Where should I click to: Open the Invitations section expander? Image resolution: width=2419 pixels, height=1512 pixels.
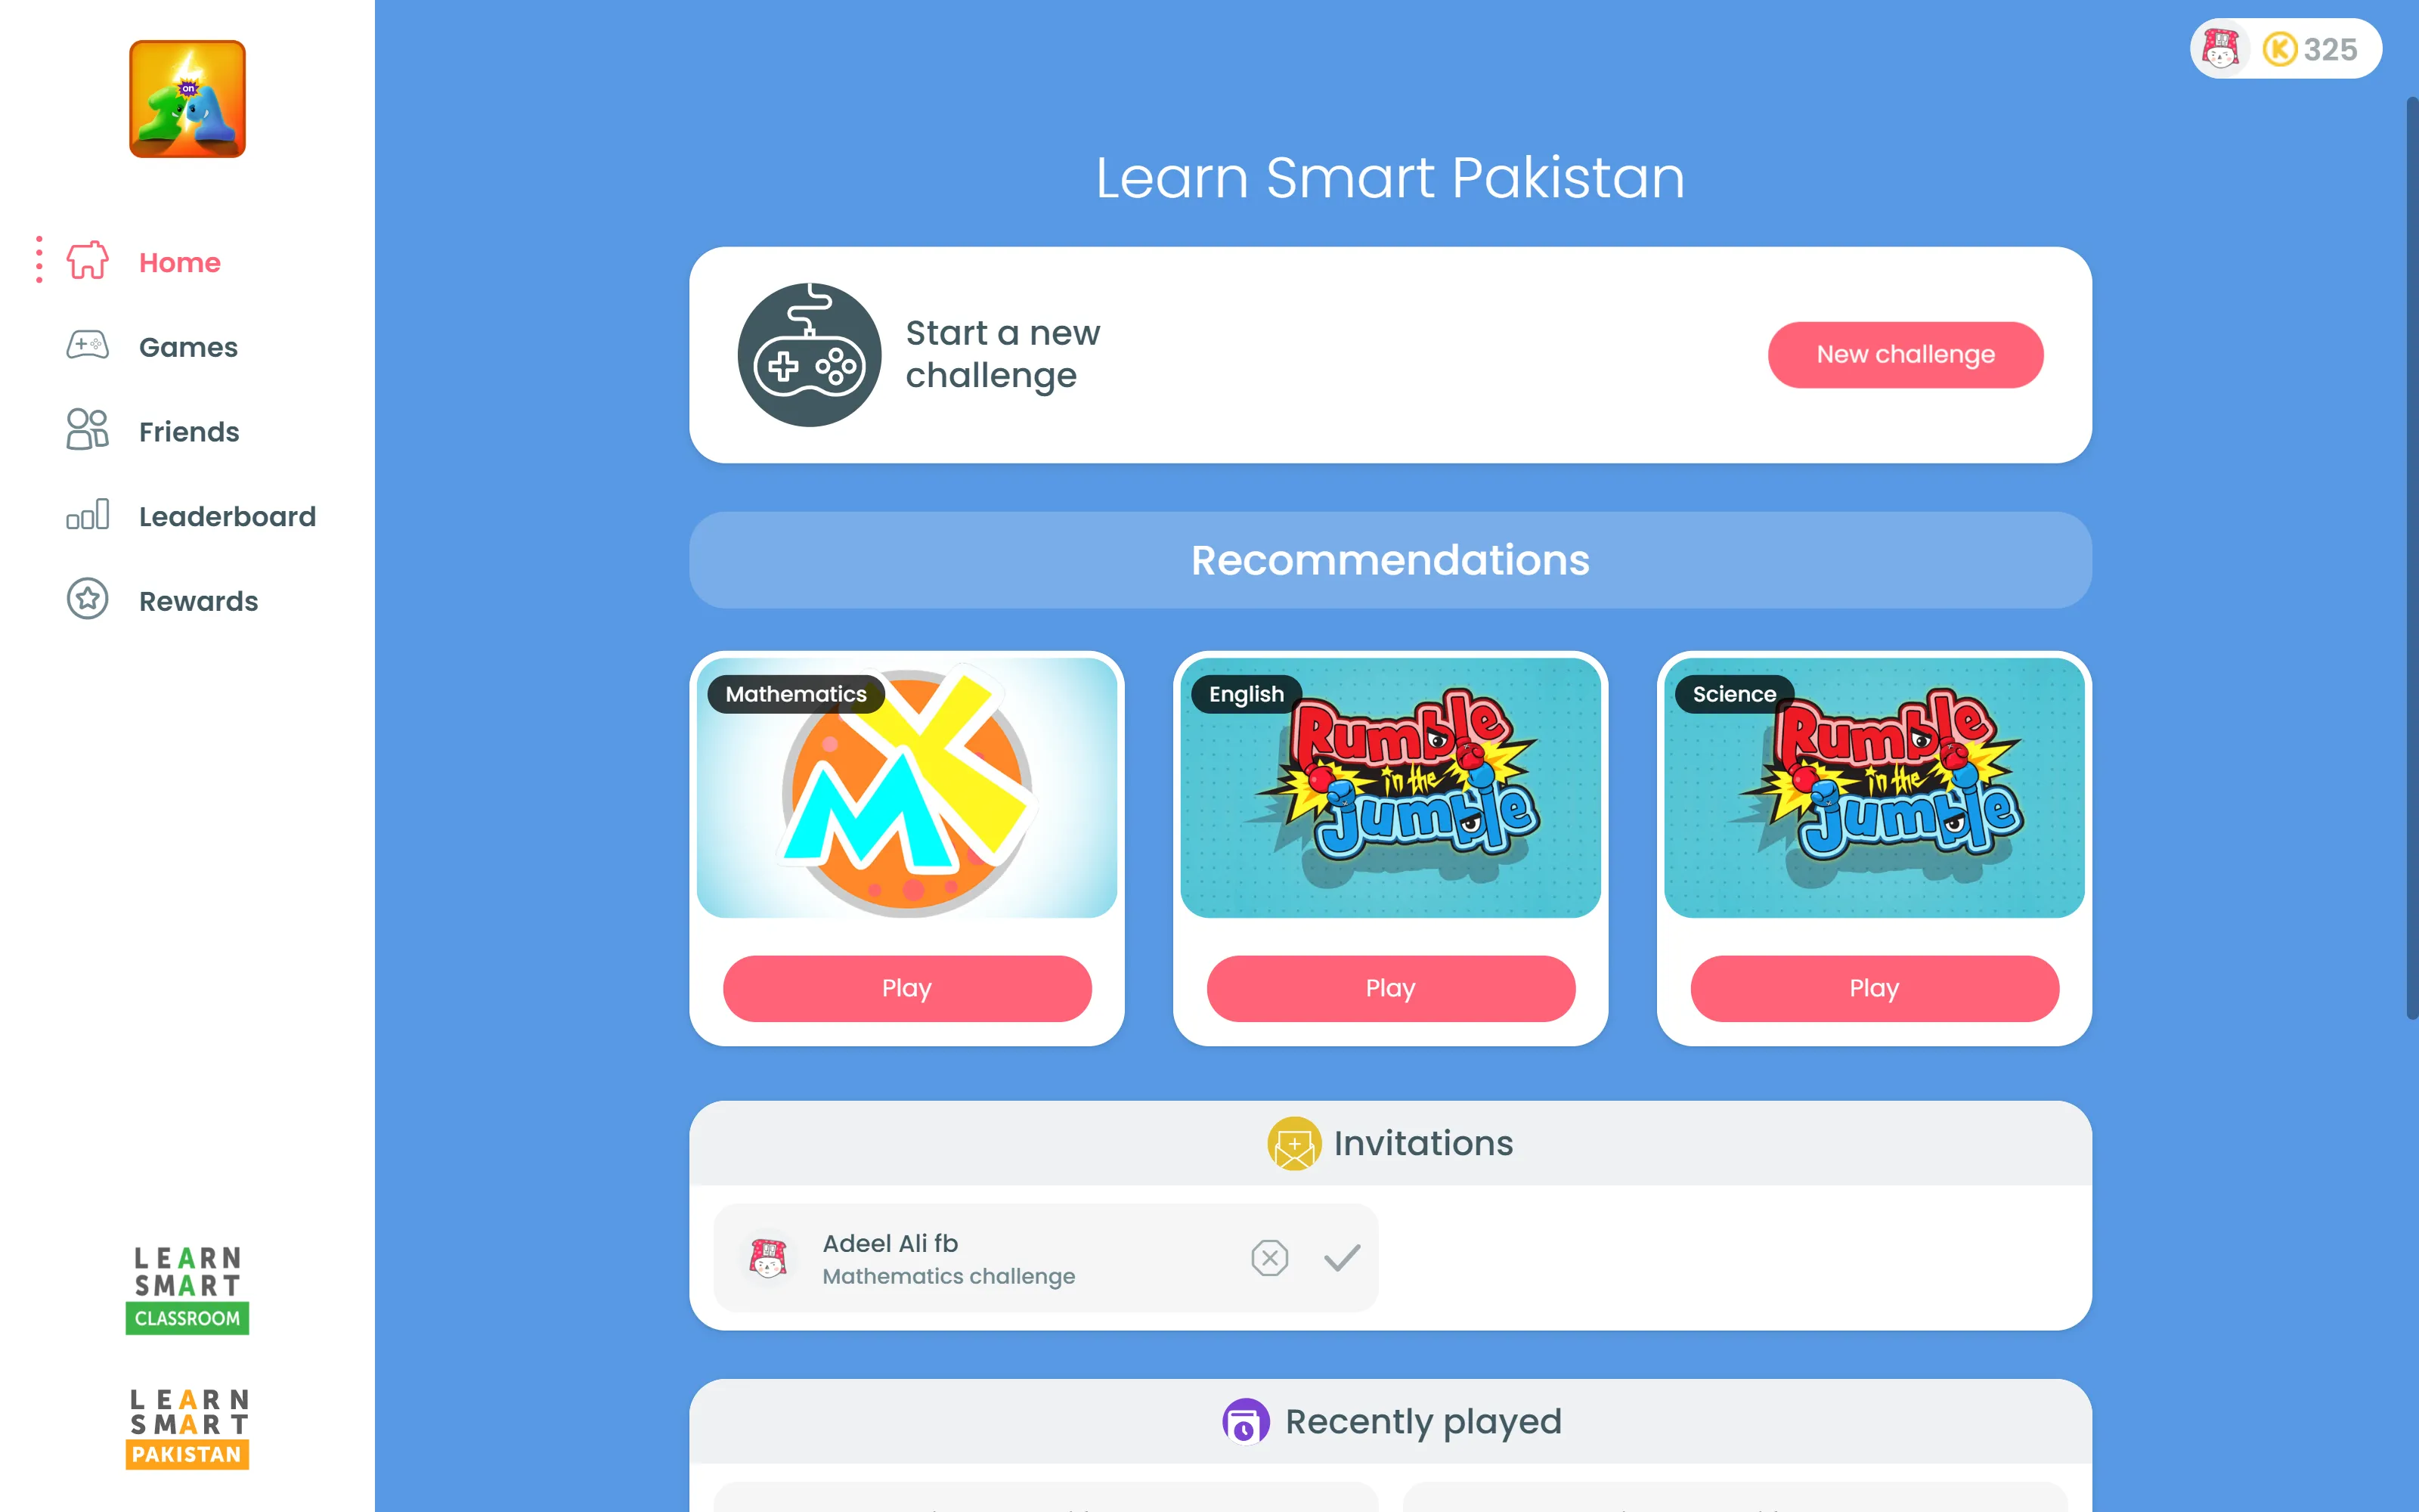pos(1388,1143)
